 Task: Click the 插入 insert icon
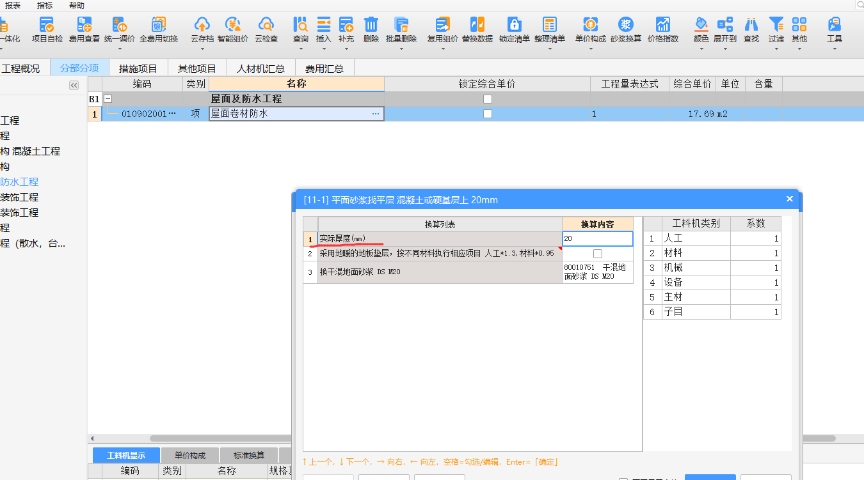coord(324,26)
